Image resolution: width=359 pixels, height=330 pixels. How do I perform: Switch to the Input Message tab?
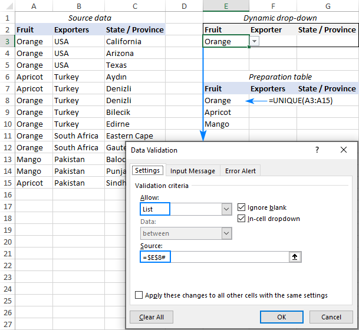193,171
